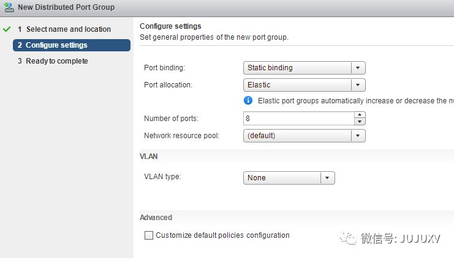Click the Customize default policies configuration label

tap(222, 235)
